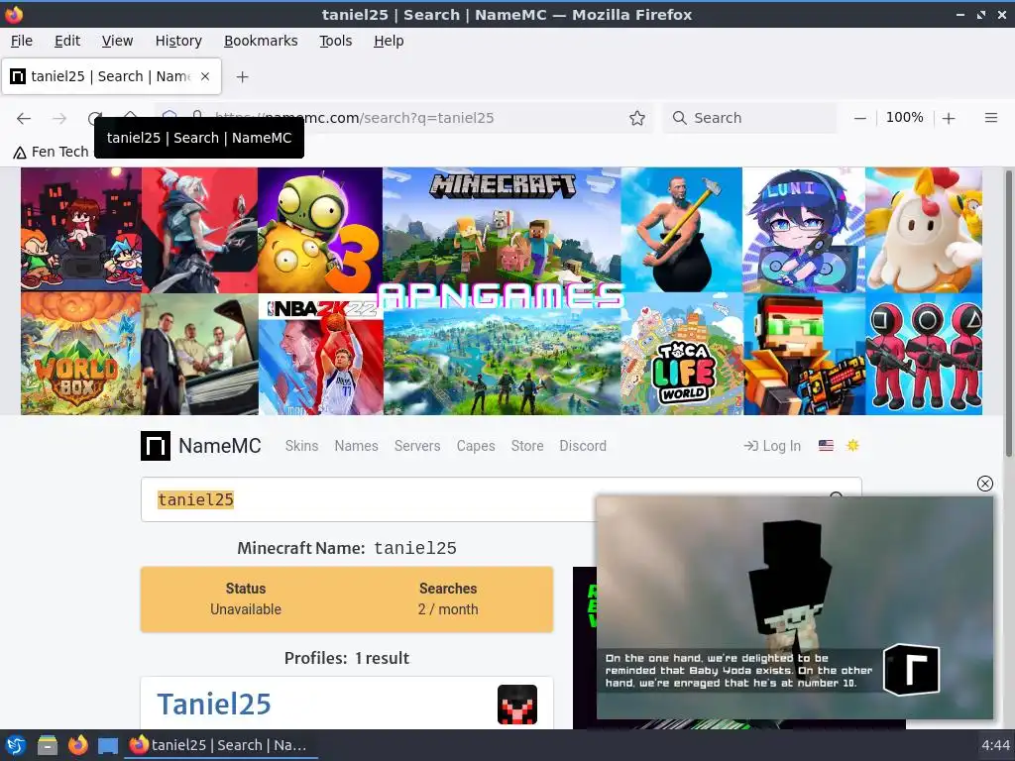Select the taniel25 Search taskbar window entry
This screenshot has width=1015, height=761.
[x=220, y=745]
